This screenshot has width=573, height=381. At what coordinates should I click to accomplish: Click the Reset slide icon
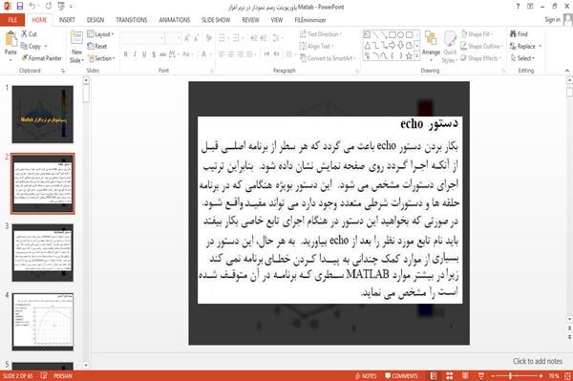click(91, 46)
